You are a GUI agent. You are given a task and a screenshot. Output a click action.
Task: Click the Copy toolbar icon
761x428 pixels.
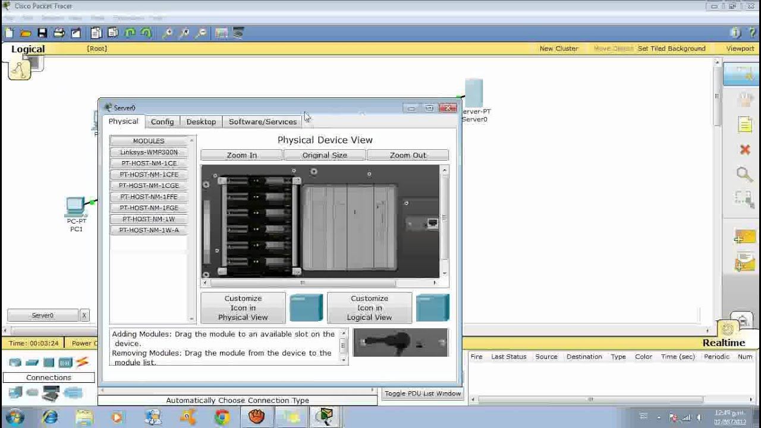(x=96, y=33)
